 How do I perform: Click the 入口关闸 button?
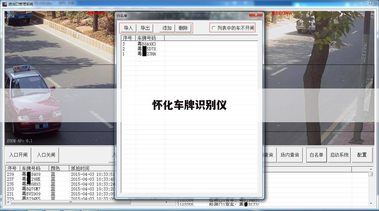pyautogui.click(x=46, y=155)
